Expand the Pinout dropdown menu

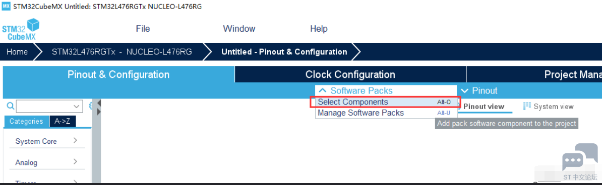click(479, 91)
